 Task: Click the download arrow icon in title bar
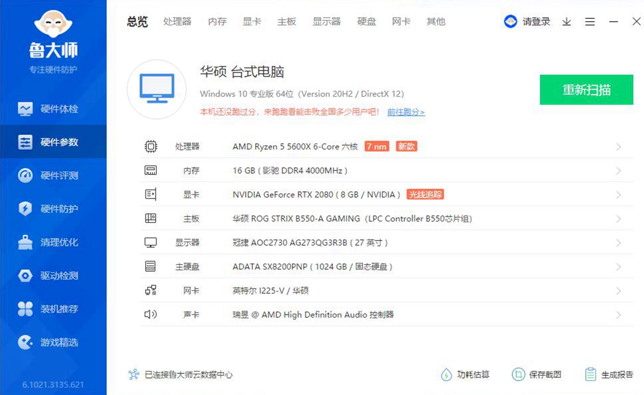click(x=567, y=22)
